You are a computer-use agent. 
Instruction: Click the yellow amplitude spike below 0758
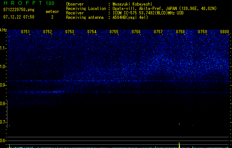click(x=179, y=145)
